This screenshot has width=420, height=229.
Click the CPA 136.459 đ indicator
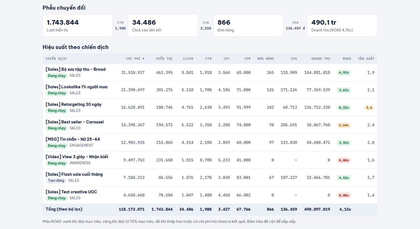pyautogui.click(x=295, y=25)
